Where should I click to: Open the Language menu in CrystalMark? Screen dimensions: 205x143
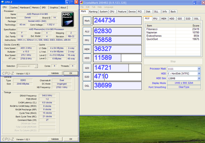108,7
